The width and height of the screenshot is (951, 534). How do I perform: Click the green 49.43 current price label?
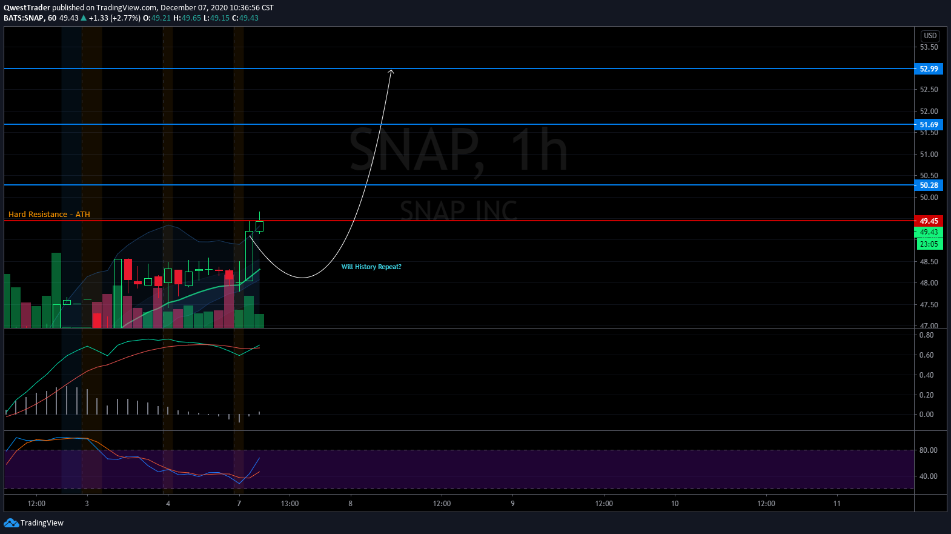929,232
